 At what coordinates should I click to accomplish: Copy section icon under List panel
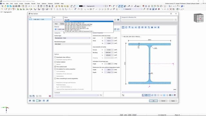click(x=33, y=96)
